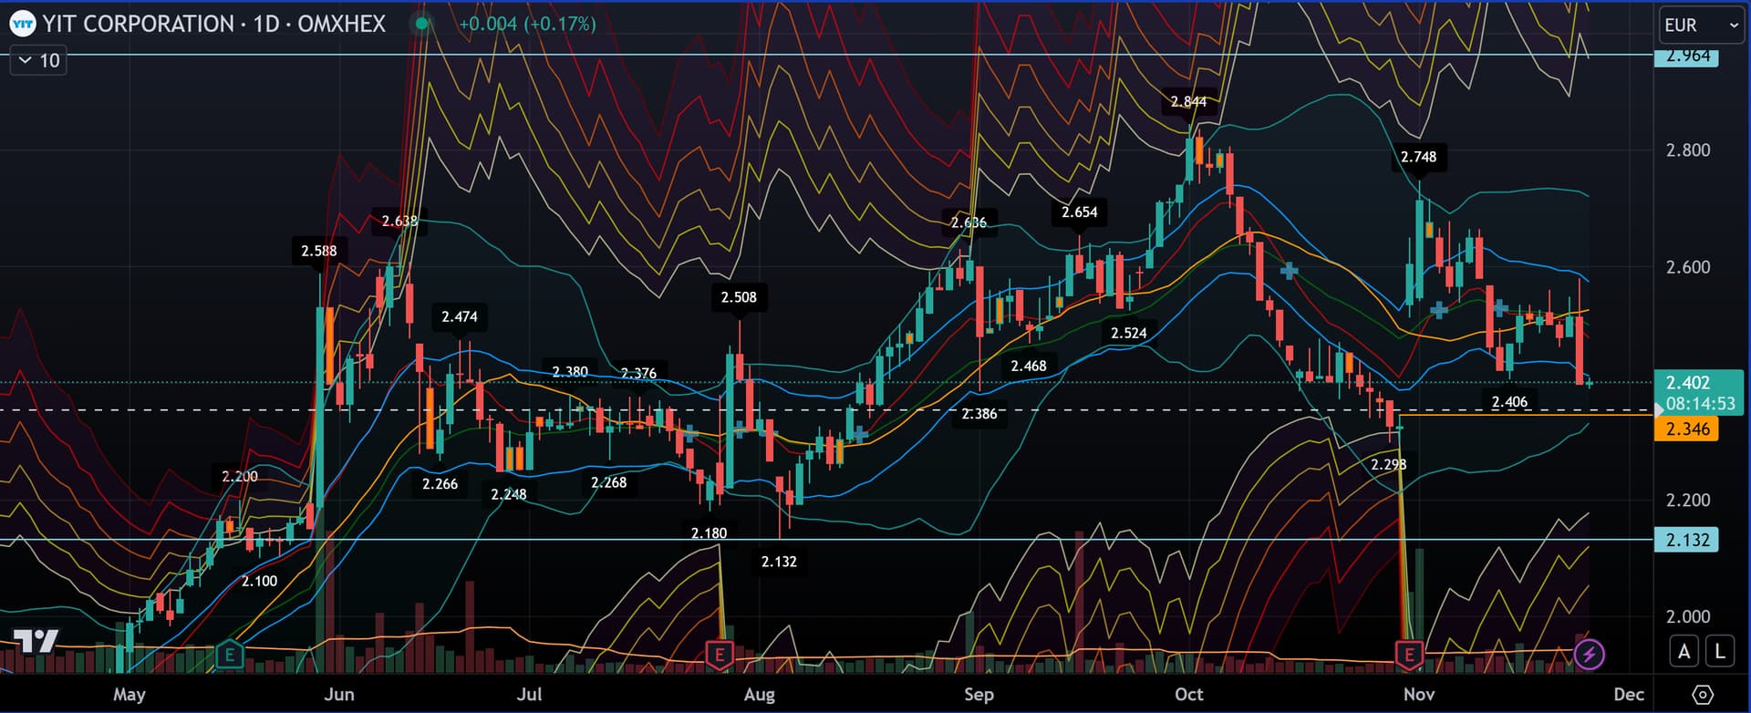Click the 2.266 pivot low label

(x=440, y=483)
